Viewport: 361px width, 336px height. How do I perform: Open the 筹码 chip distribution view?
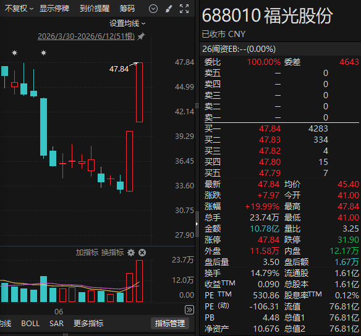(x=127, y=9)
